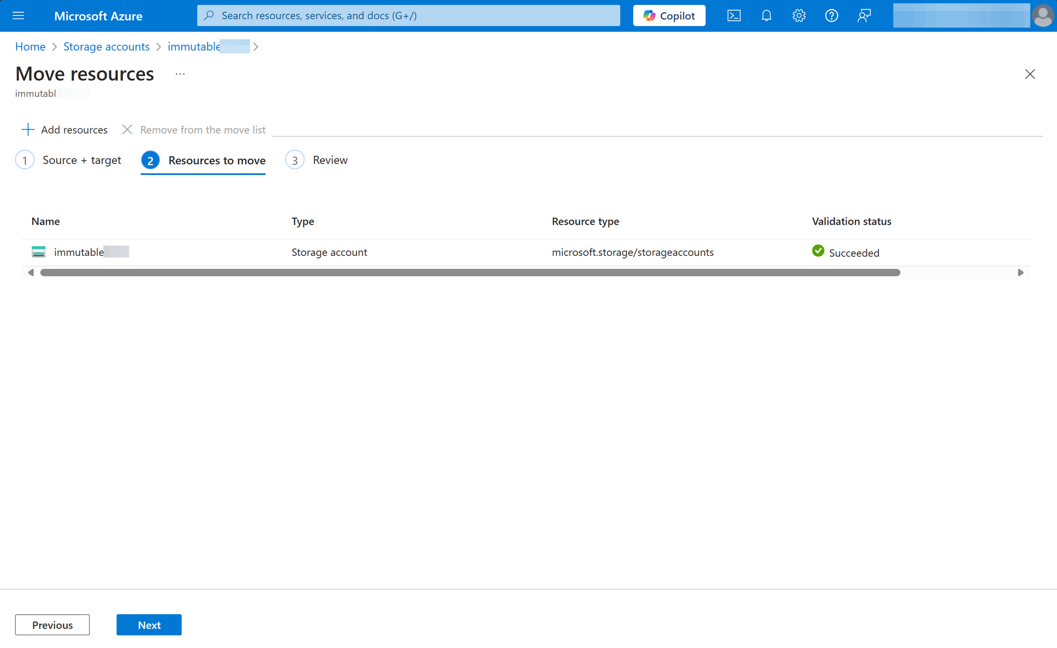This screenshot has width=1057, height=648.
Task: Go to Source + target step
Action: point(69,160)
